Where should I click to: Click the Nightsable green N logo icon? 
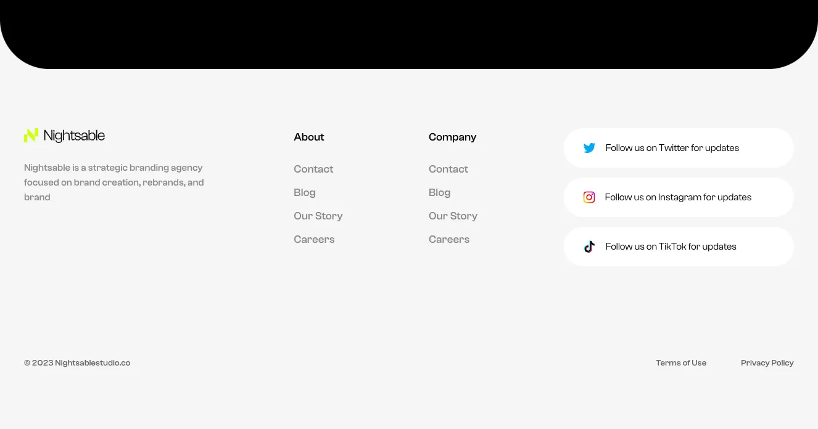click(x=31, y=136)
